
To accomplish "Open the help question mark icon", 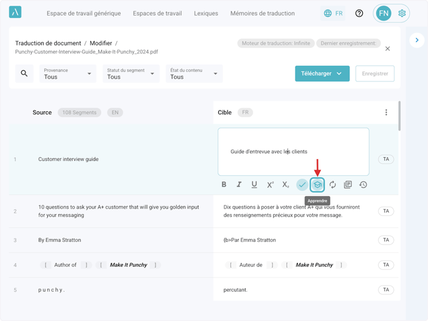I will coord(359,13).
